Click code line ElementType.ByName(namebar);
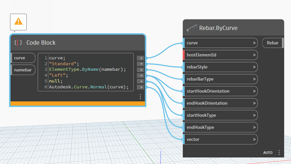Screen dimensions: 291x164 87,69
